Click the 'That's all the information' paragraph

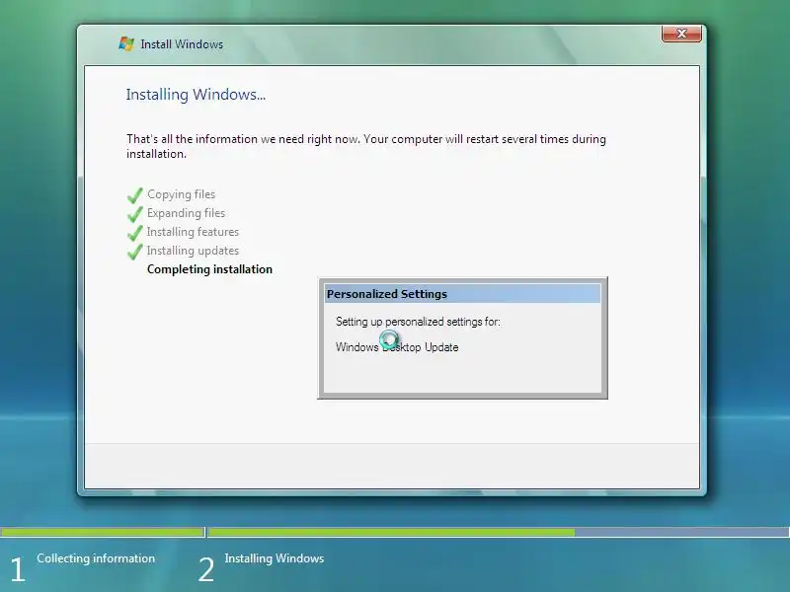(x=365, y=146)
